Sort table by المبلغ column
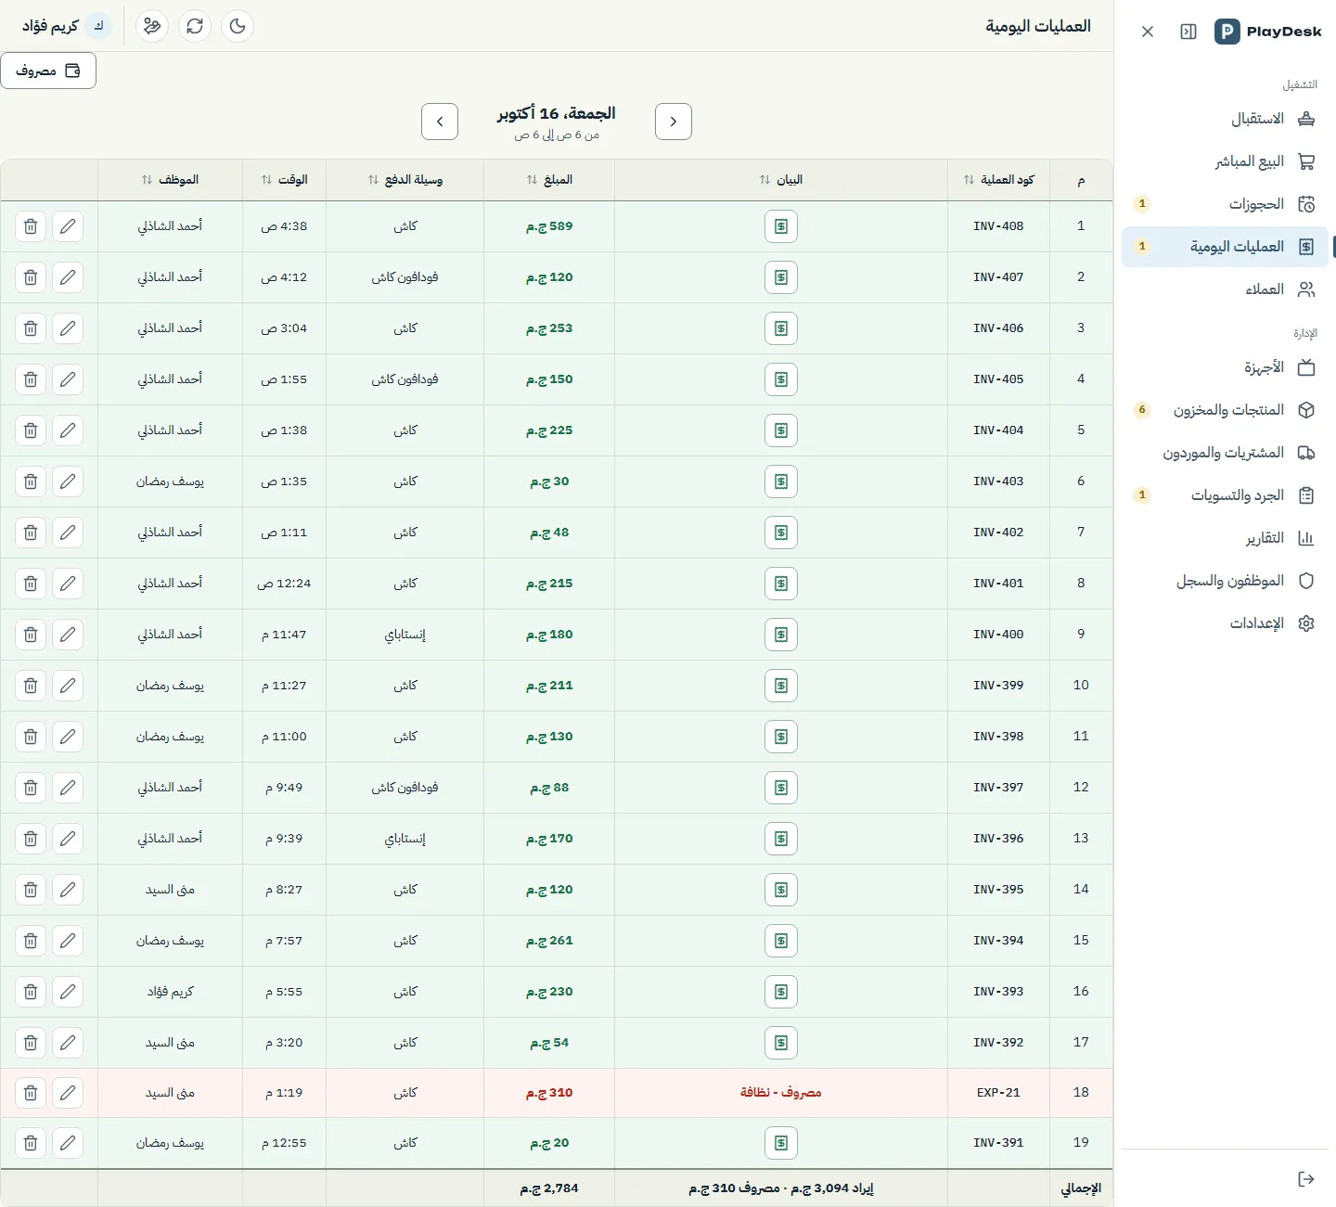This screenshot has height=1207, width=1336. (x=549, y=180)
